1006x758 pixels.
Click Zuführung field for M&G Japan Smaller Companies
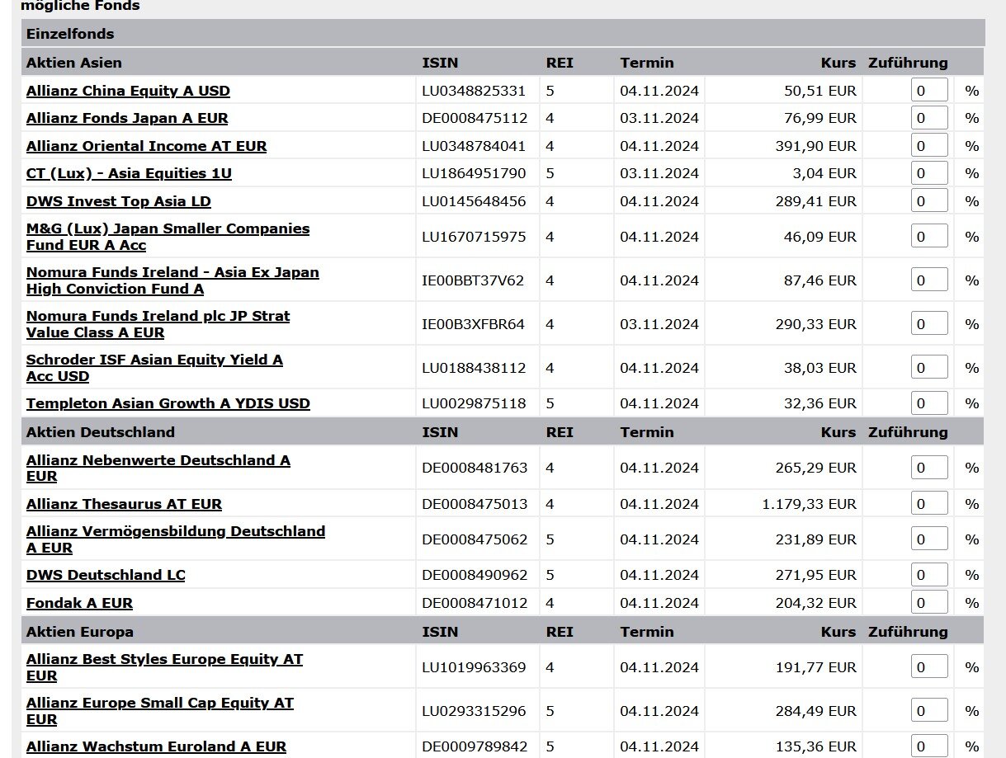[x=929, y=237]
